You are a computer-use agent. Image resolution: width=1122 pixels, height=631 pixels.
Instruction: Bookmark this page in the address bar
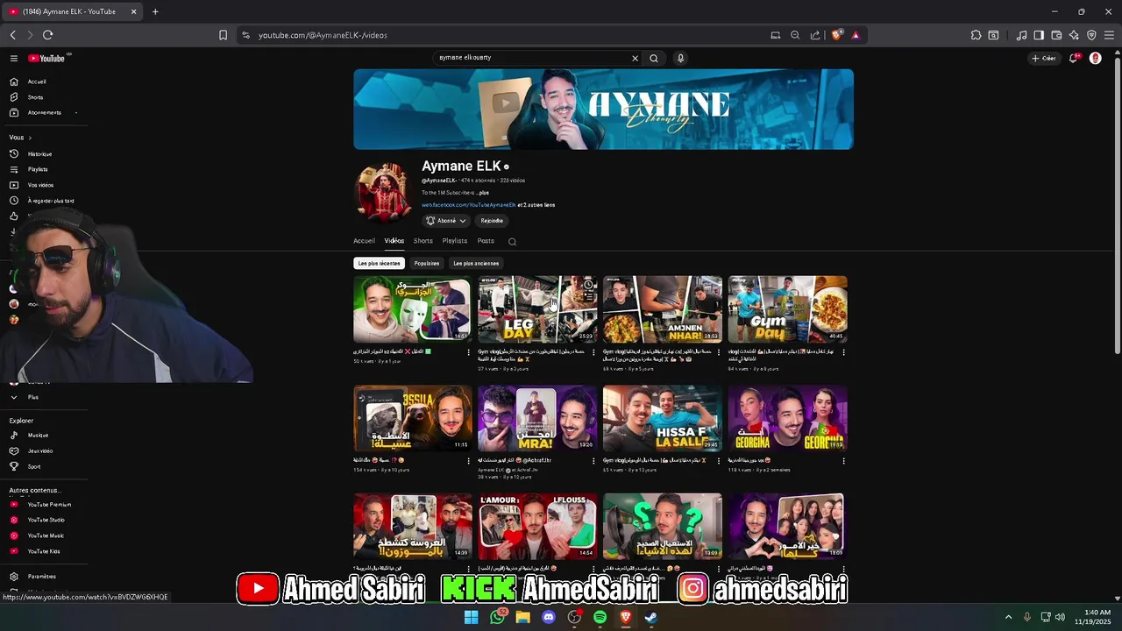pyautogui.click(x=223, y=35)
